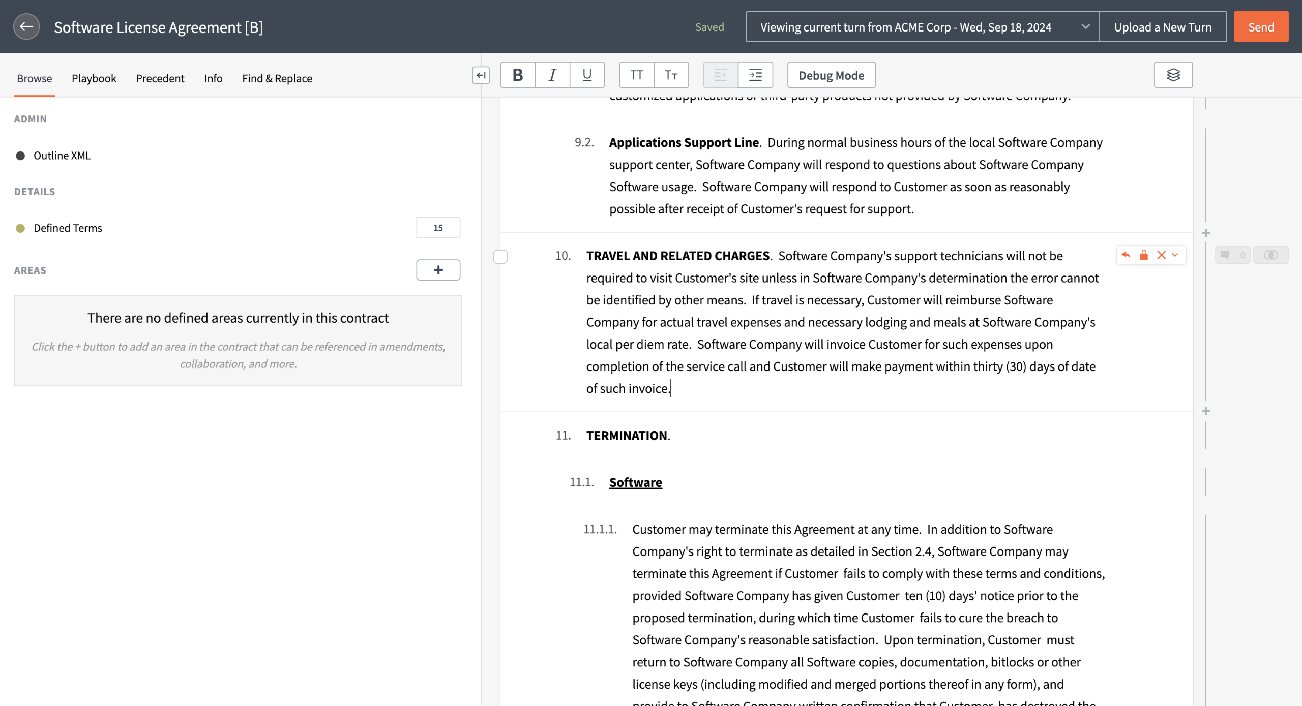Expand the chevron next to the orange X
Screen dimensions: 1302x706
click(x=1175, y=255)
